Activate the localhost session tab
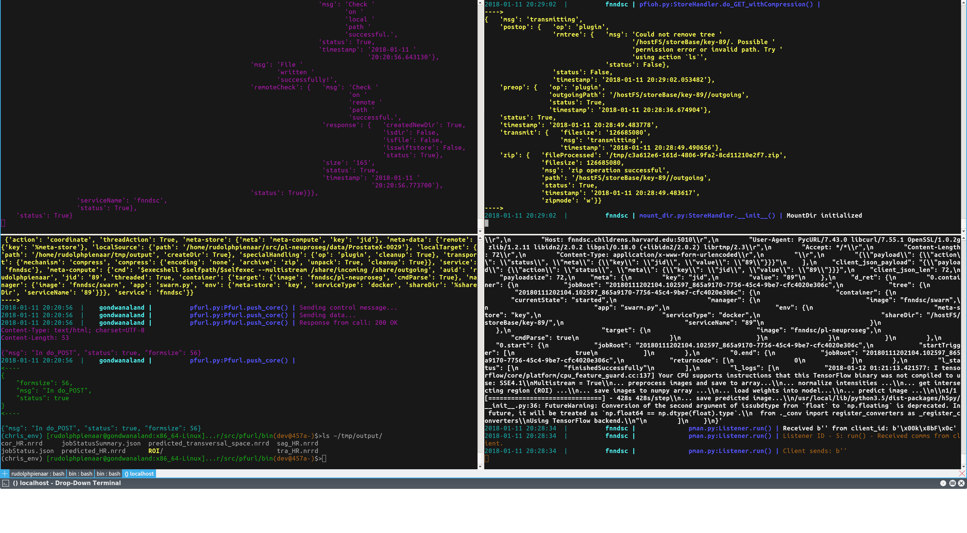 (139, 474)
